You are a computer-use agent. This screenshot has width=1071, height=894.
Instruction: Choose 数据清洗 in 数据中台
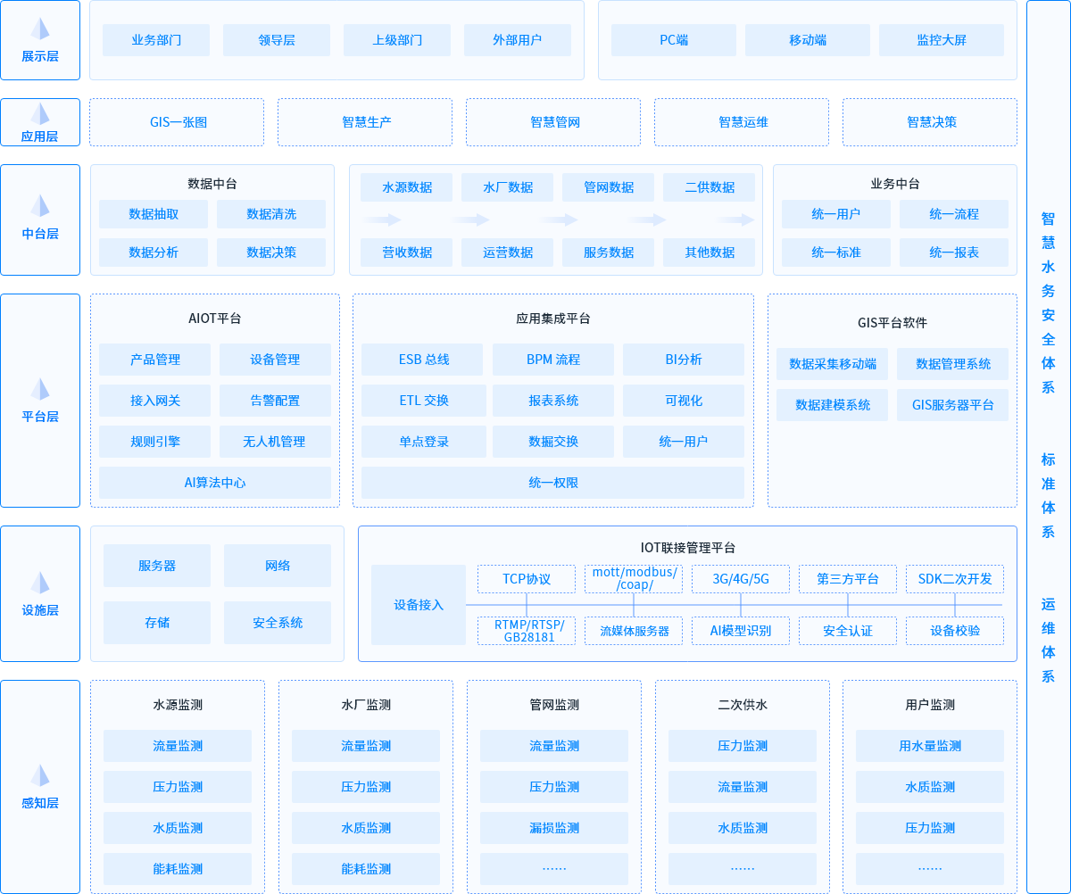[x=271, y=214]
